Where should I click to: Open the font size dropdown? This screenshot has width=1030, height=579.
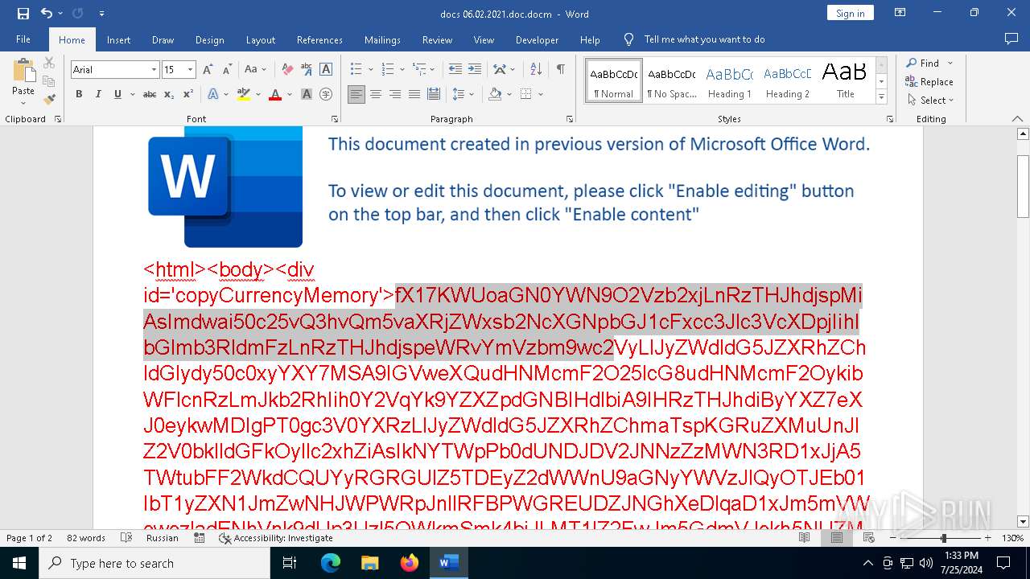(x=191, y=70)
